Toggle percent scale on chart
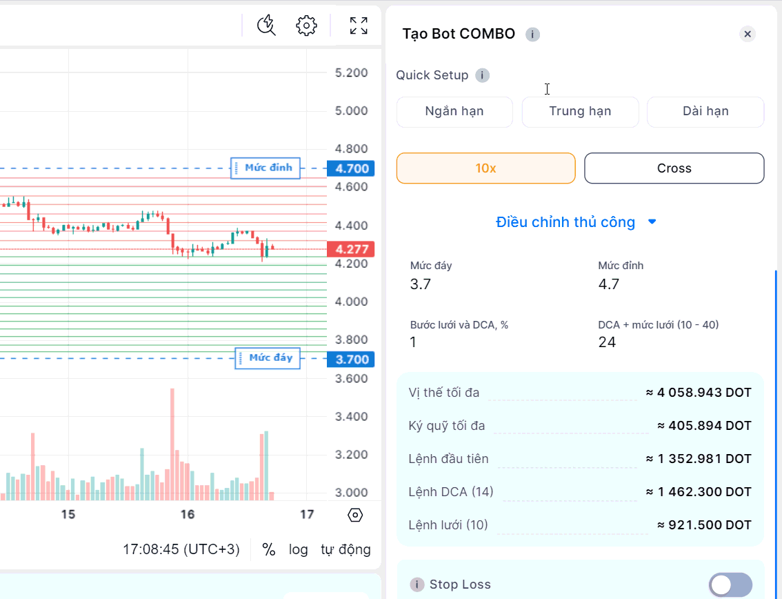The height and width of the screenshot is (599, 782). [x=269, y=549]
